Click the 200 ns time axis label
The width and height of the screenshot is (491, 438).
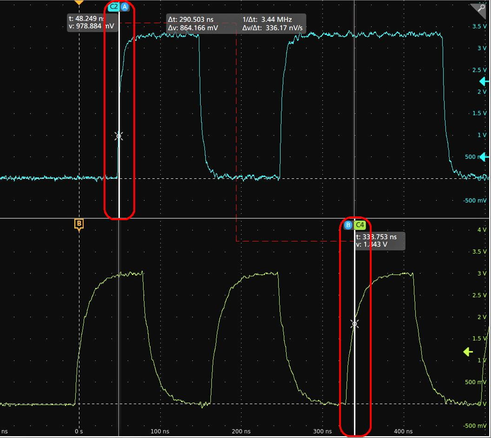pyautogui.click(x=237, y=431)
